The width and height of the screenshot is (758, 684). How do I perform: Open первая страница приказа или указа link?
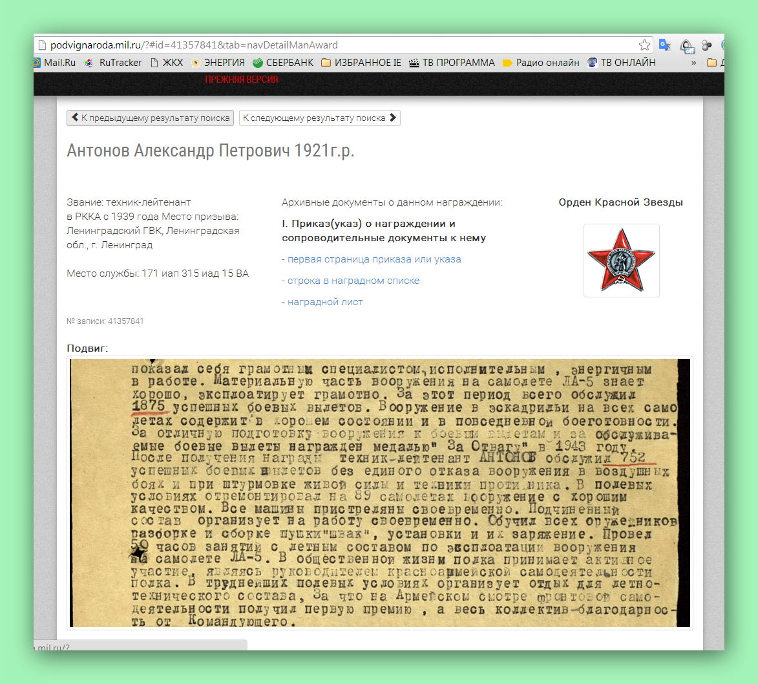[372, 259]
